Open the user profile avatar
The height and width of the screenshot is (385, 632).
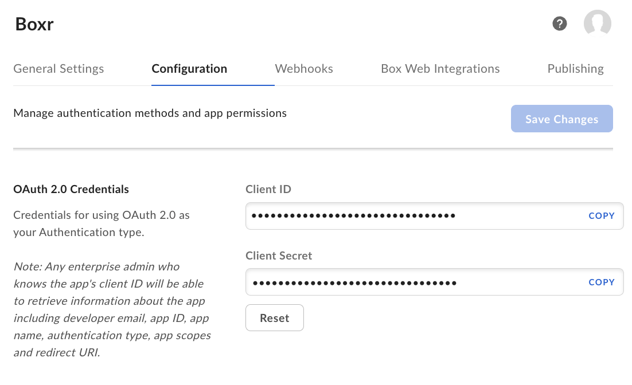(598, 23)
